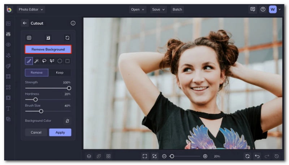Choose the lasso selection tool
The width and height of the screenshot is (289, 165).
pyautogui.click(x=44, y=61)
